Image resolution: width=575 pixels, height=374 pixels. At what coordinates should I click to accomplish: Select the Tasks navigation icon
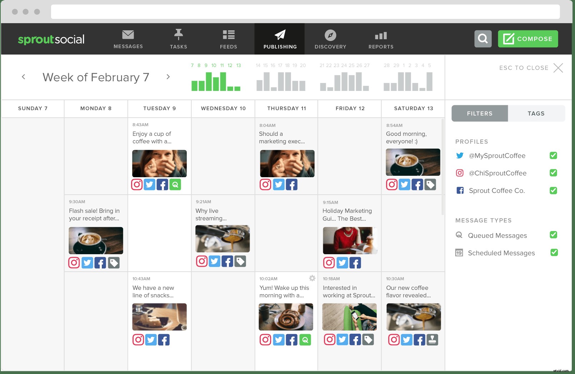click(x=179, y=39)
